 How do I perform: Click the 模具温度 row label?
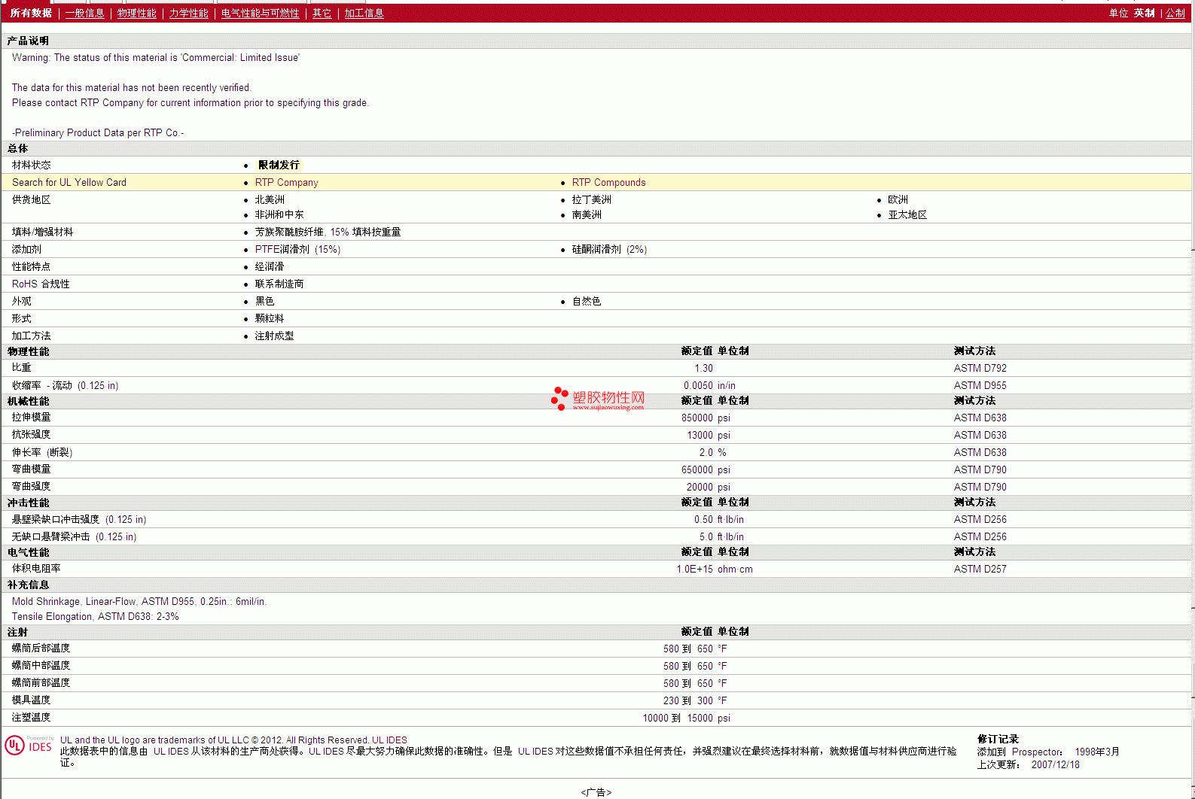[31, 700]
